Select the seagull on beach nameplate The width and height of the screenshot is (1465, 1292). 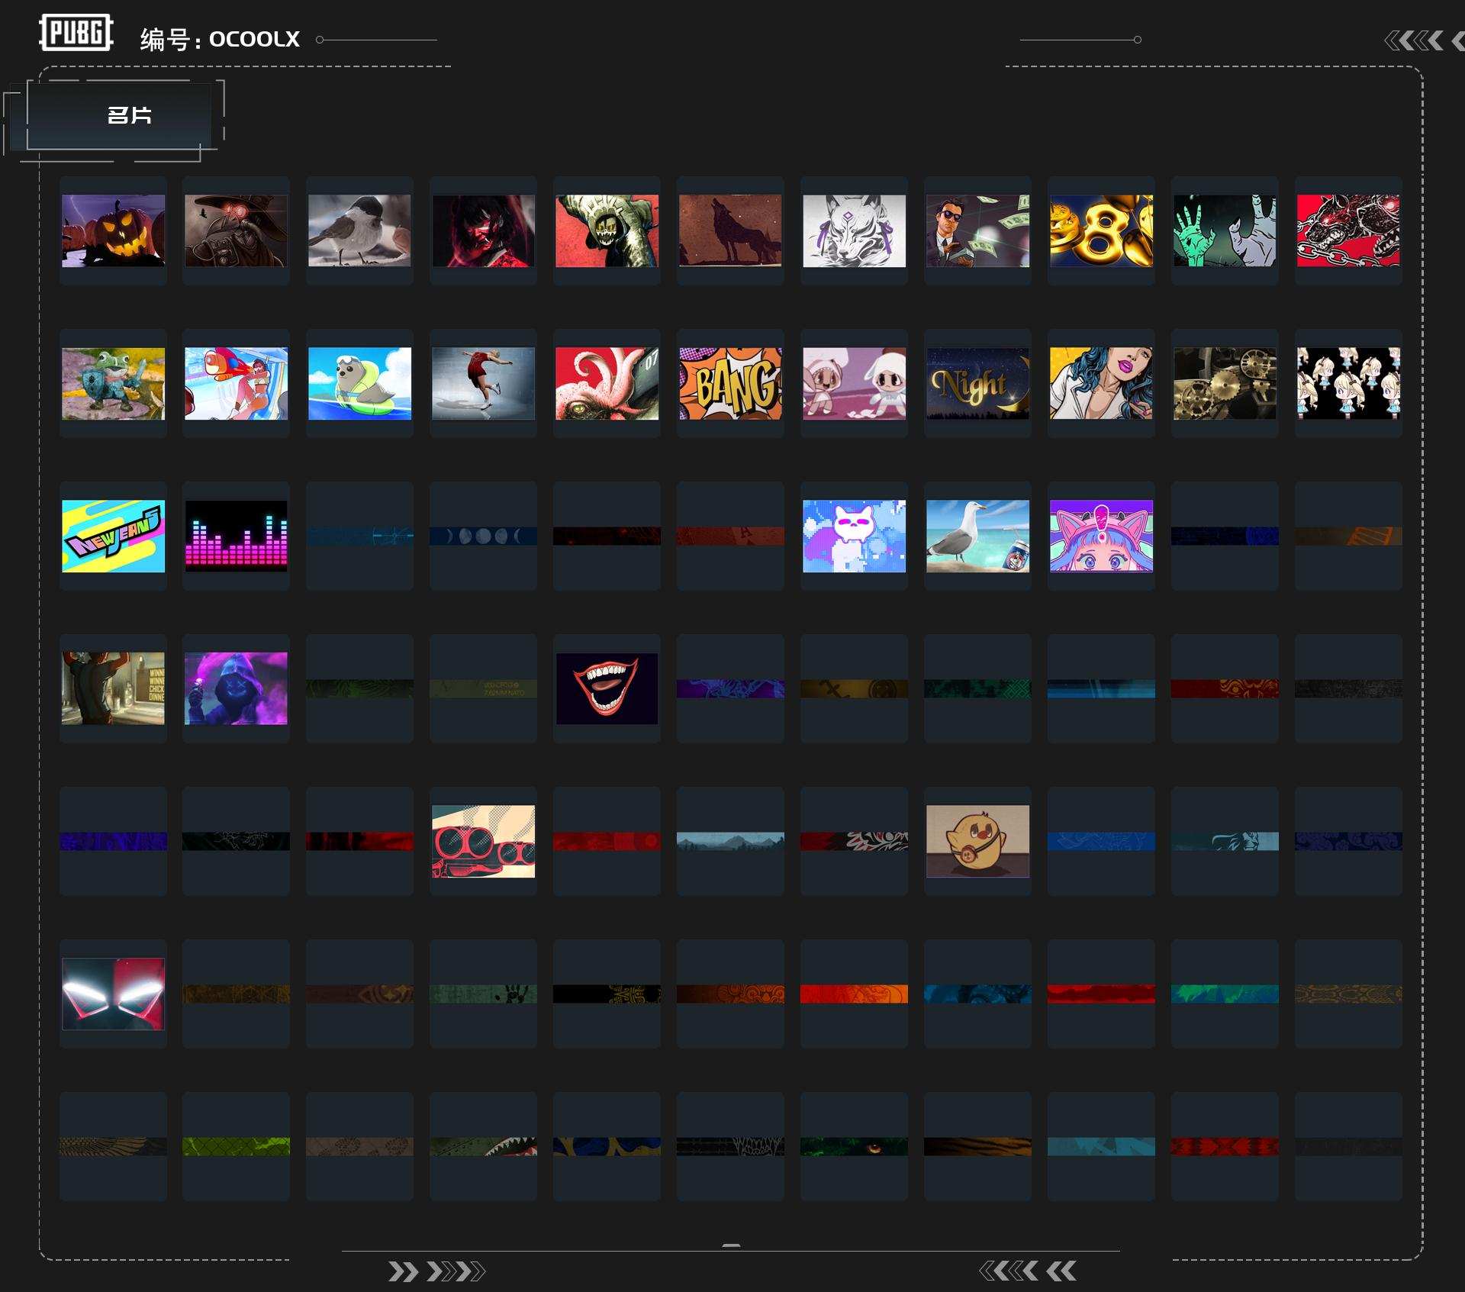coord(977,536)
